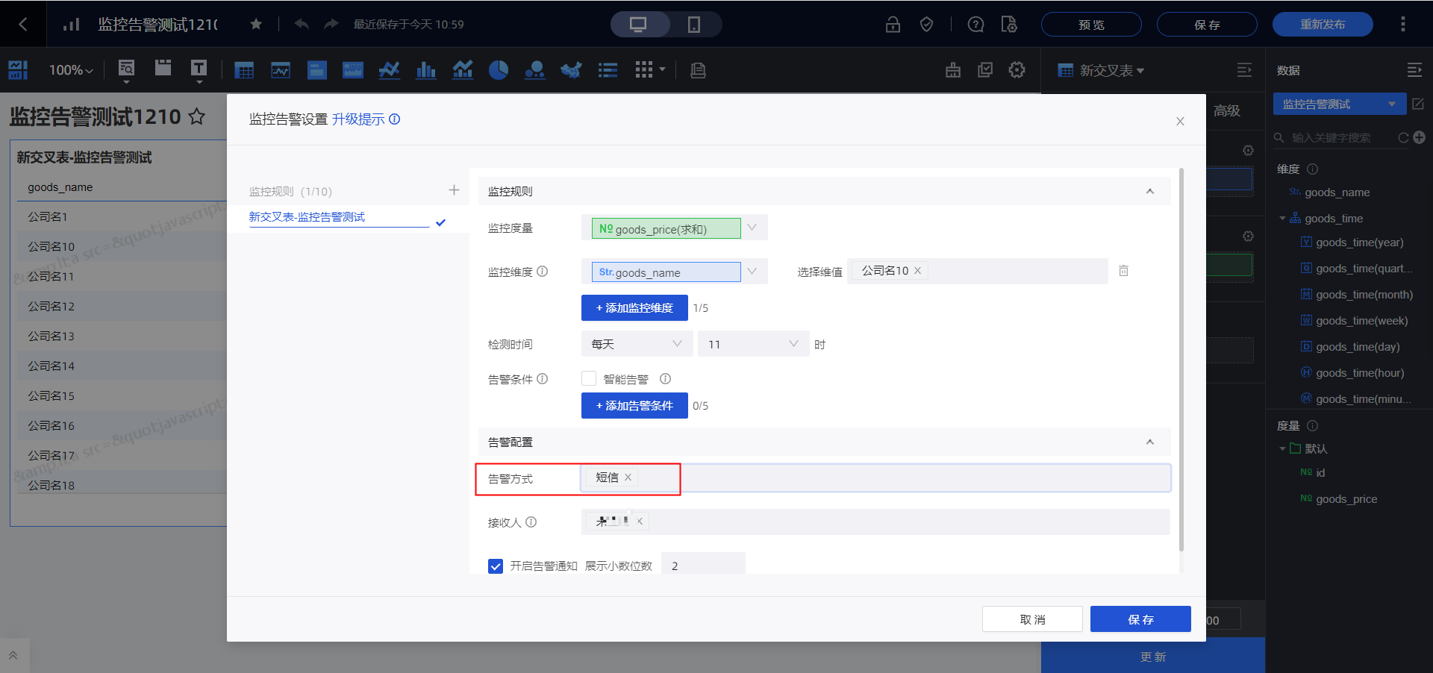
Task: Click the pie chart icon in toolbar
Action: (x=498, y=70)
